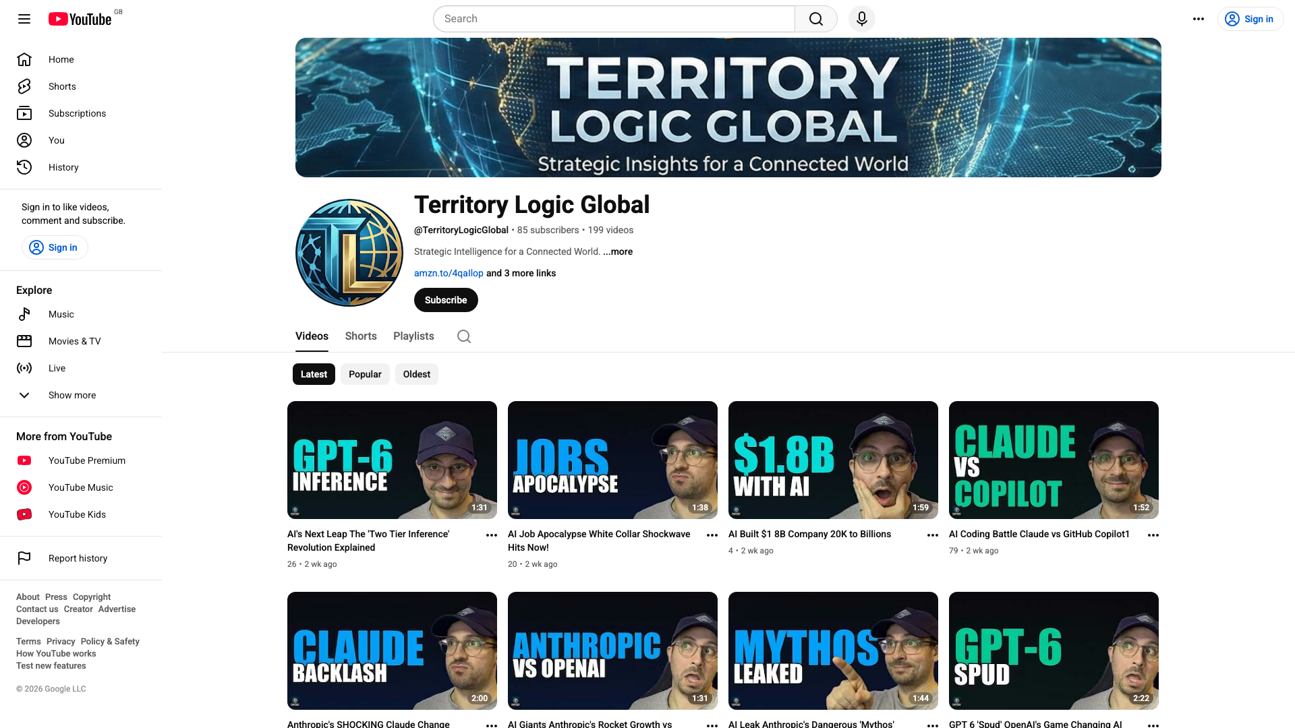This screenshot has height=728, width=1295.
Task: Open options for AI Job Apocalypse video
Action: (x=712, y=535)
